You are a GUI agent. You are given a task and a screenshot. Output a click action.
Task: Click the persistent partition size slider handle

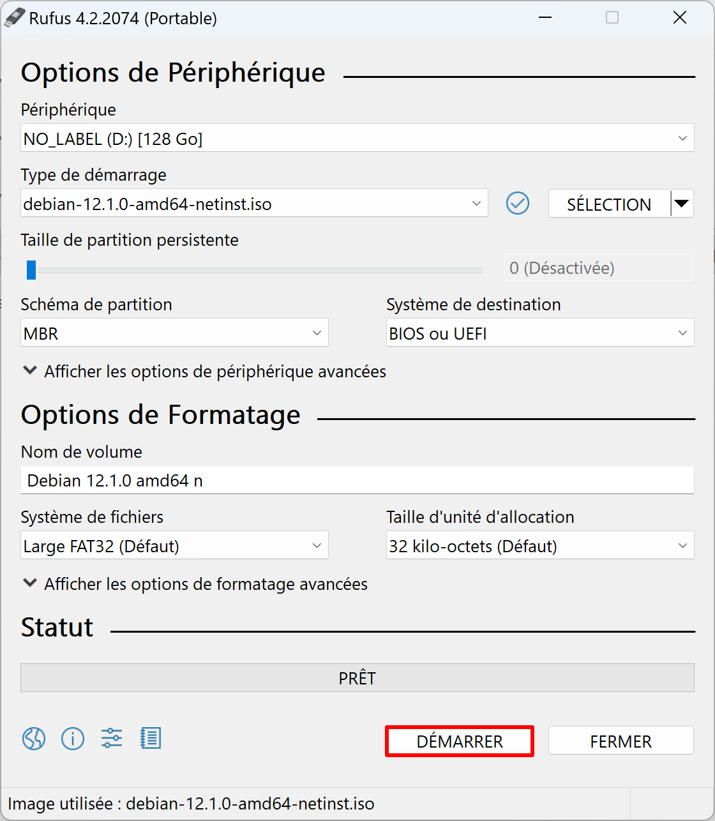31,269
